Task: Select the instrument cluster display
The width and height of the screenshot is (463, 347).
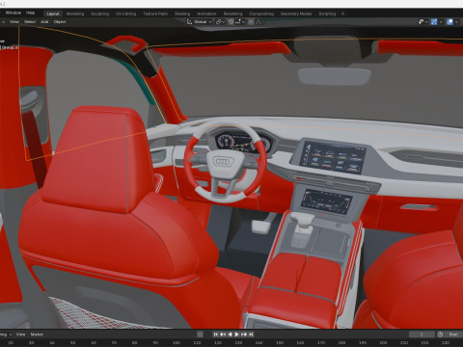Action: 243,142
